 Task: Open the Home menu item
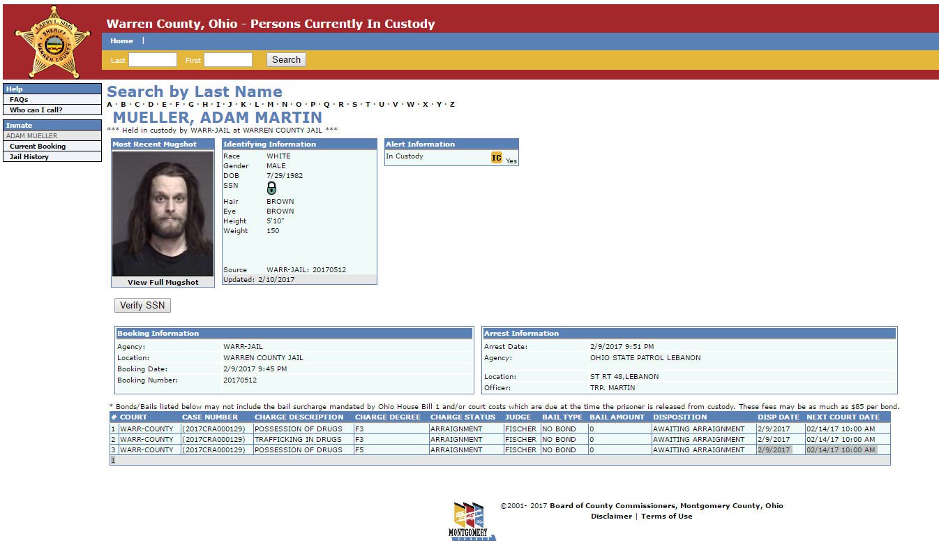[121, 41]
